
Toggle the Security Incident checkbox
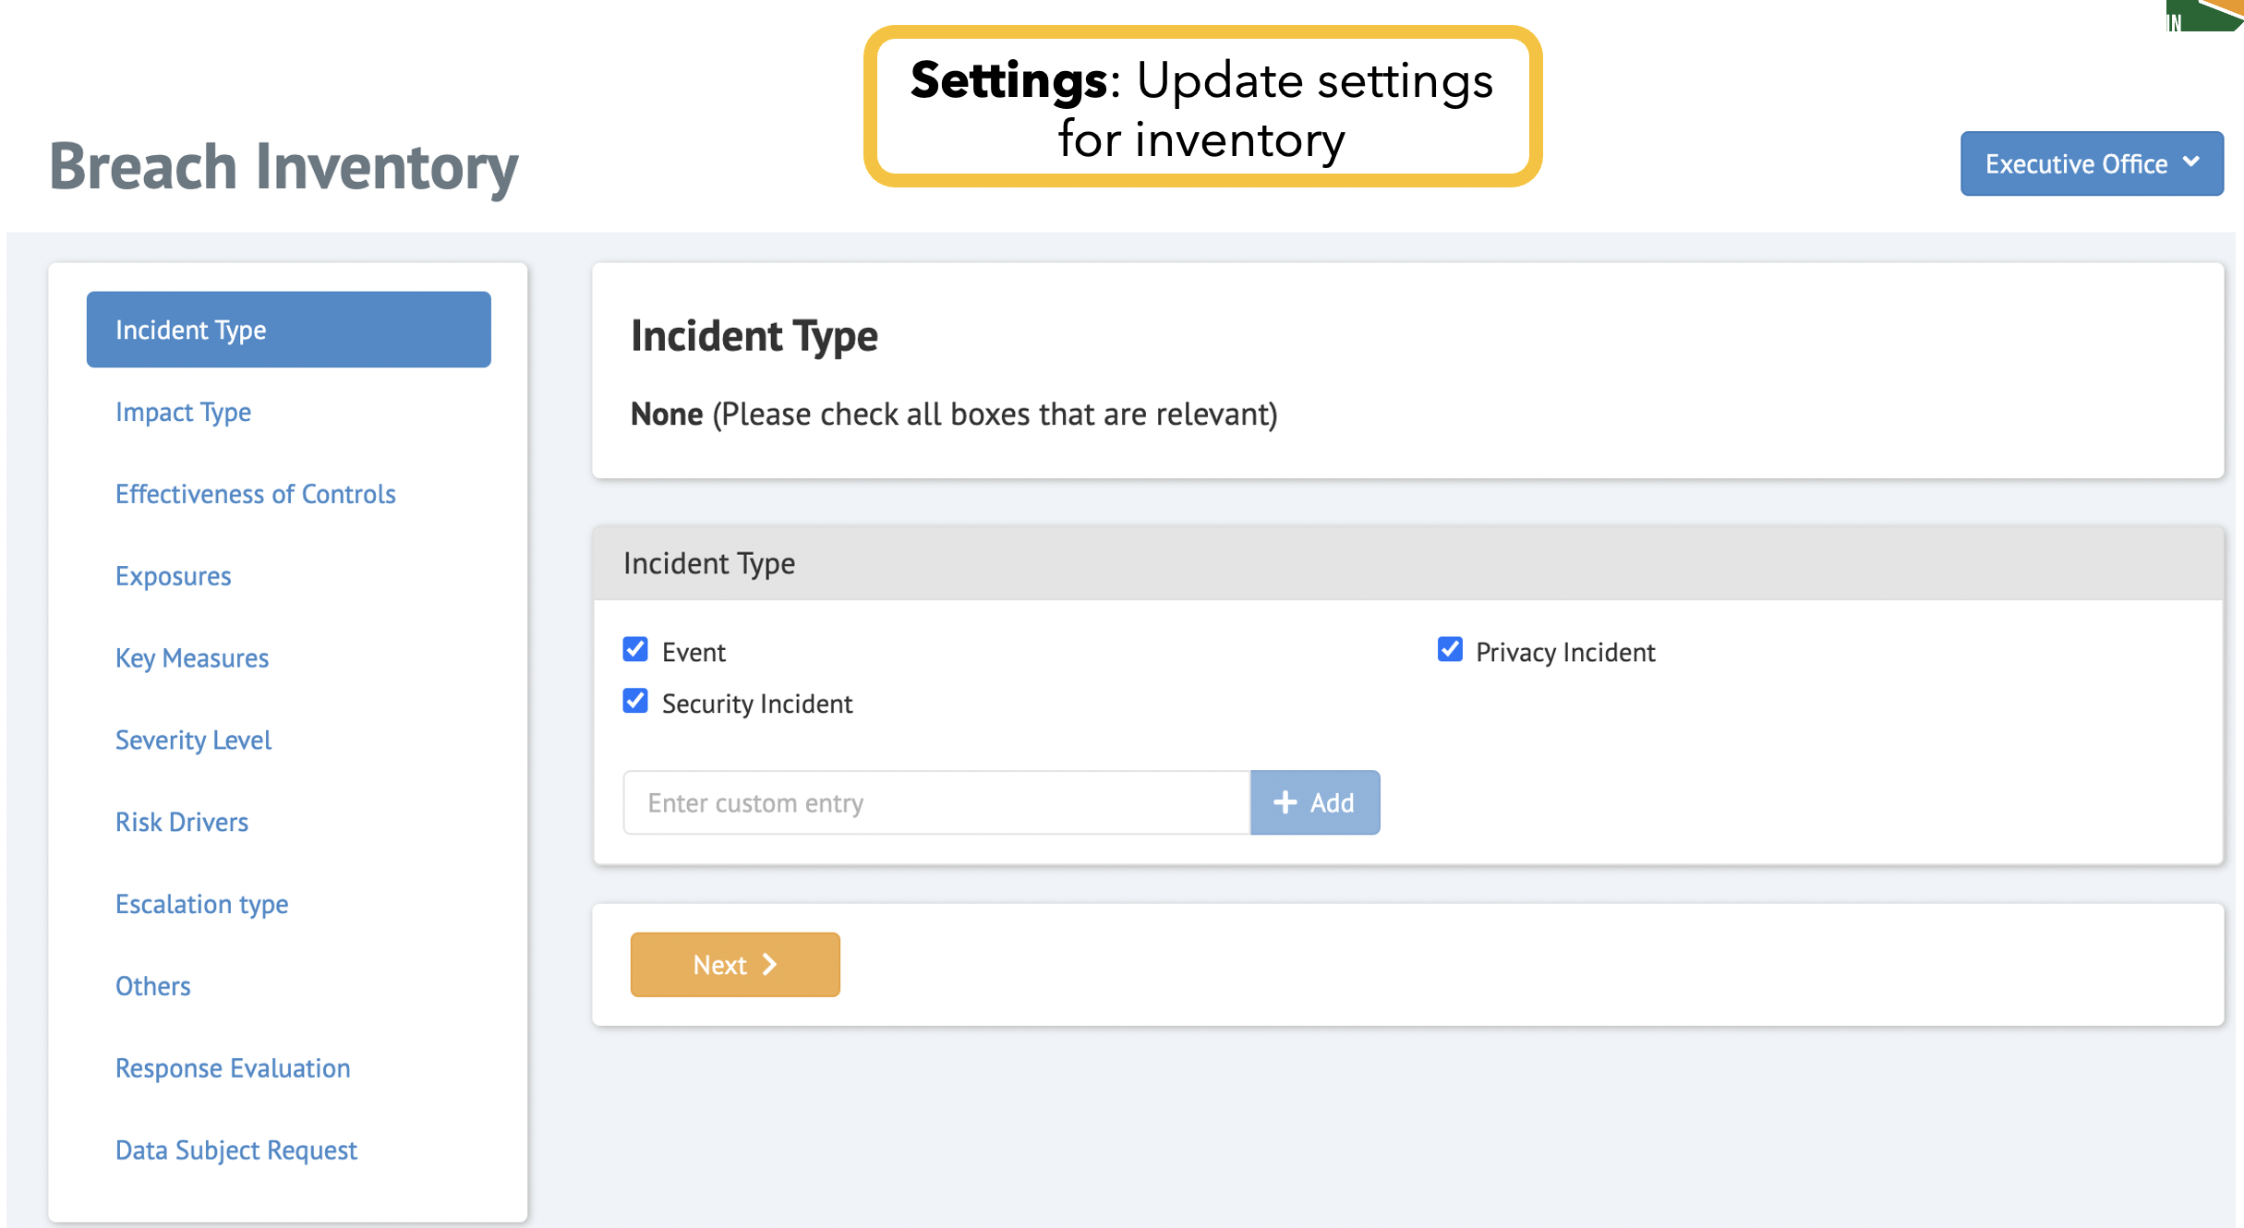coord(635,701)
